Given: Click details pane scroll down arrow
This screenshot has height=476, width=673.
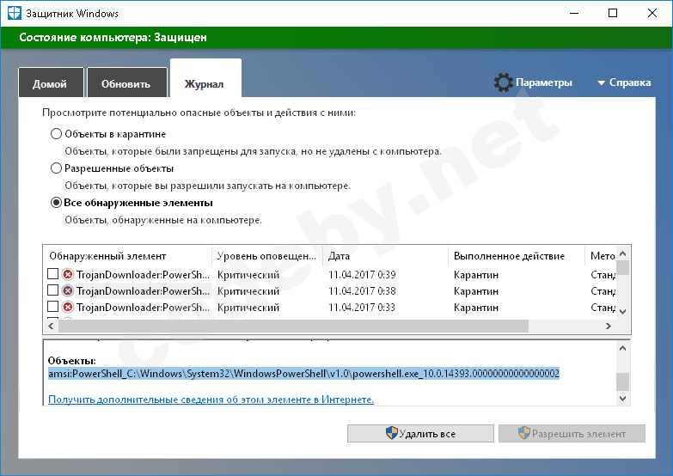Looking at the screenshot, I should (x=623, y=399).
